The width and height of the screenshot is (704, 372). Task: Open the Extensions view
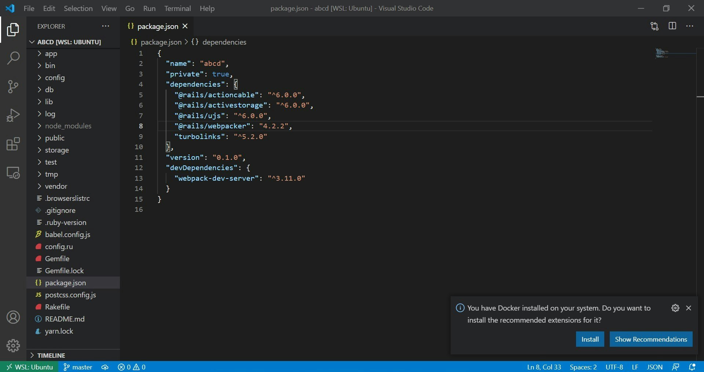click(x=13, y=144)
